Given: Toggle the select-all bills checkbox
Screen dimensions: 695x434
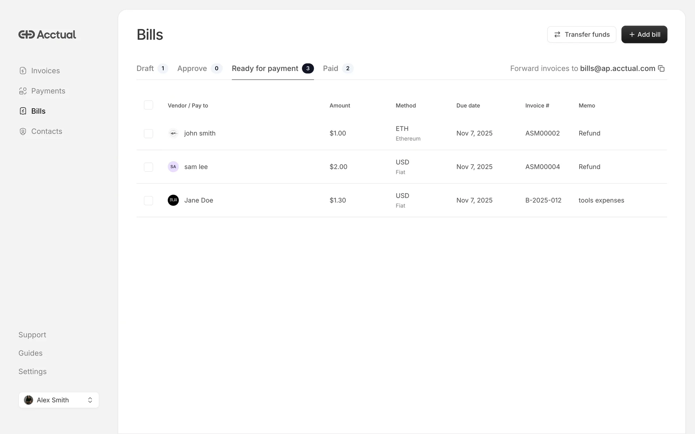Looking at the screenshot, I should [148, 105].
